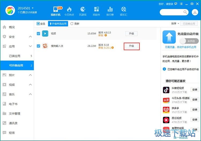
Task: Open the feedback speech bubble icon
Action: click(176, 4)
